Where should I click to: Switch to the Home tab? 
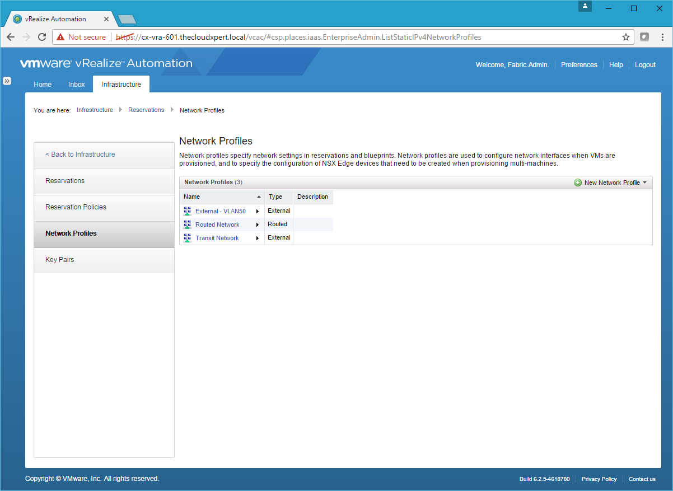43,85
